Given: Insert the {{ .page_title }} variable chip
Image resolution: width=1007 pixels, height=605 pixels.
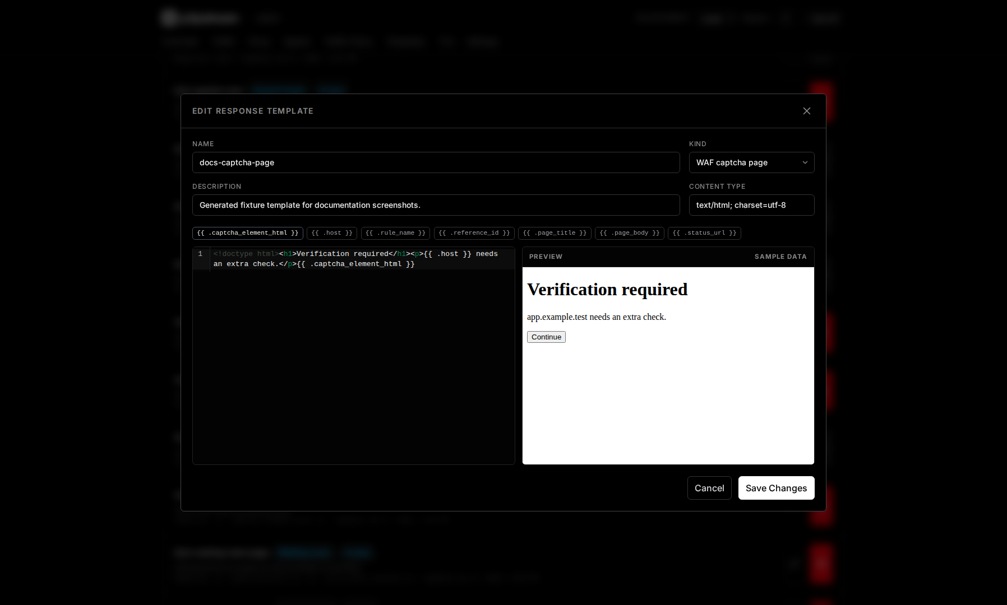Looking at the screenshot, I should 555,233.
